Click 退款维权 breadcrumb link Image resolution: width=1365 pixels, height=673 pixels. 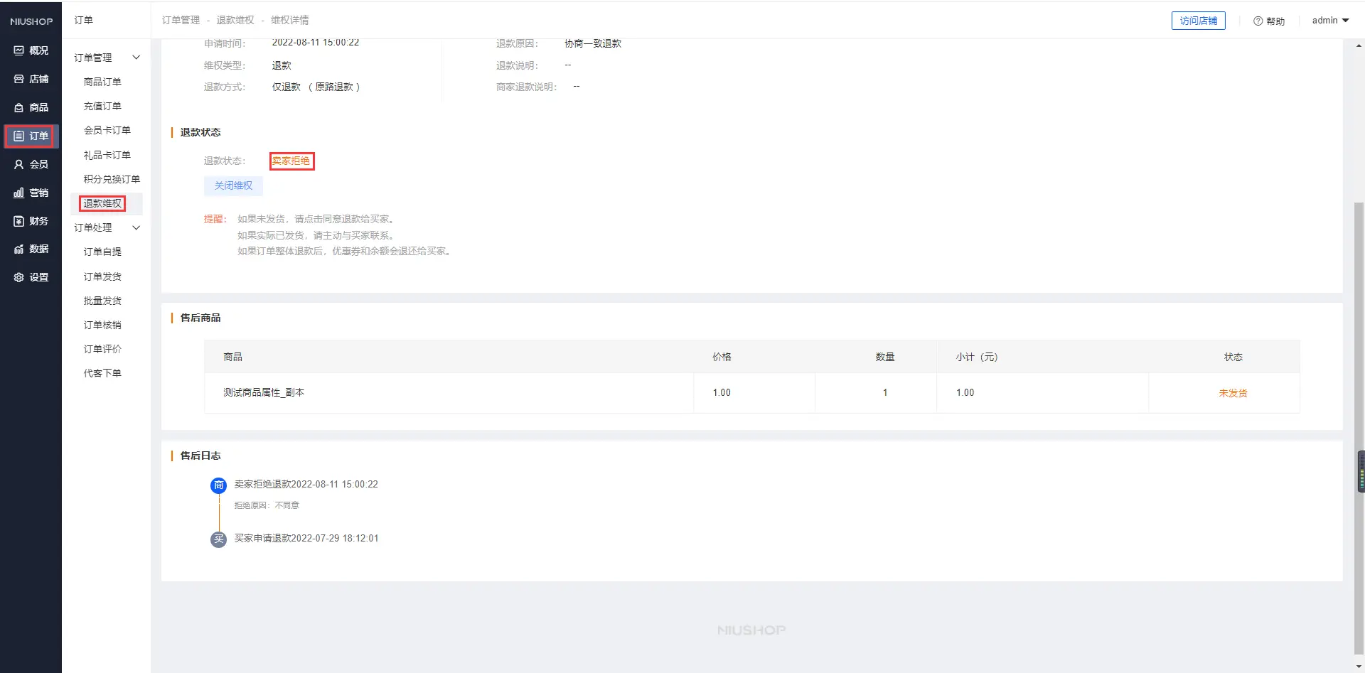235,20
